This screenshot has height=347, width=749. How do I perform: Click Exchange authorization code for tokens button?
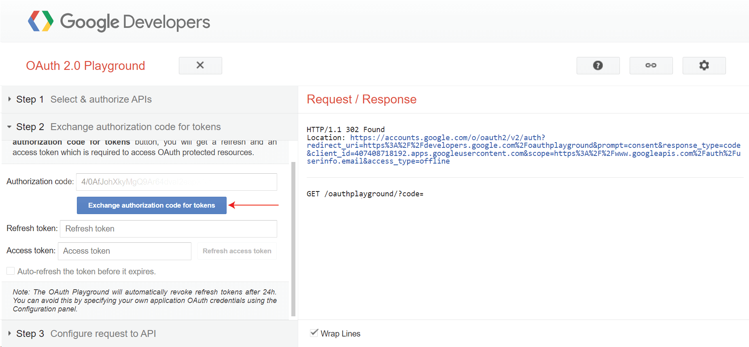[x=152, y=205]
